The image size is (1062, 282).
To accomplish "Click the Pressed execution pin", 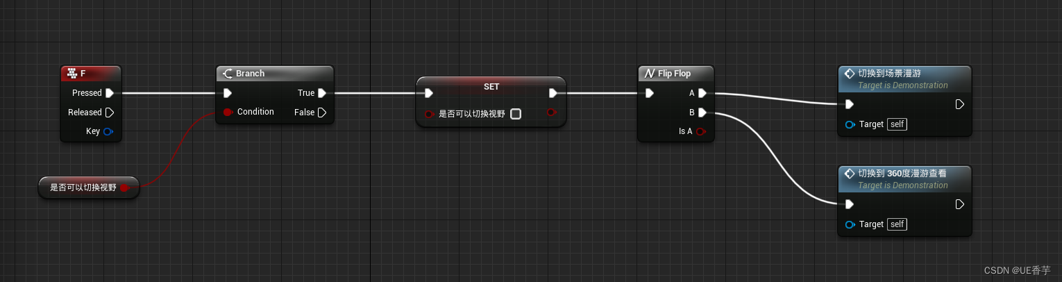I will tap(109, 92).
